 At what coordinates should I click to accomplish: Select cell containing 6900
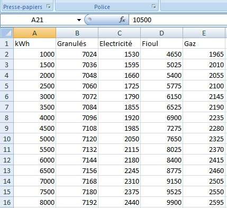[161, 117]
